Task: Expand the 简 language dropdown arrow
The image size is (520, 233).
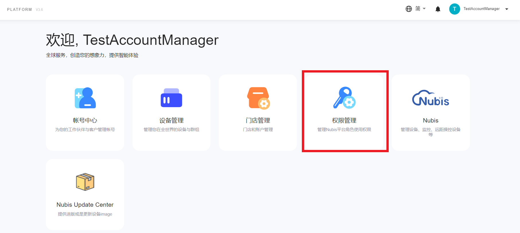Action: click(424, 9)
